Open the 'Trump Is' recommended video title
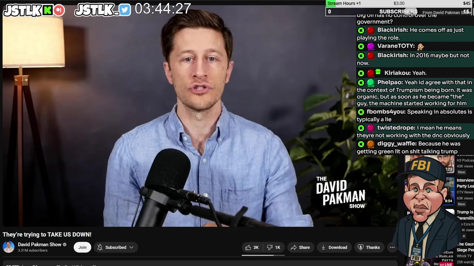This screenshot has height=266, width=474. [x=465, y=215]
